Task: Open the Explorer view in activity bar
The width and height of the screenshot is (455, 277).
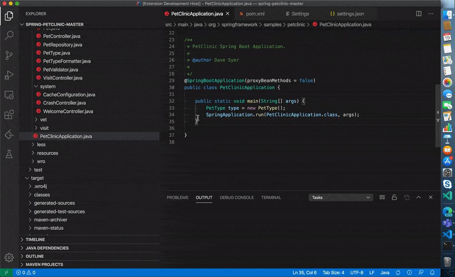Action: [9, 16]
